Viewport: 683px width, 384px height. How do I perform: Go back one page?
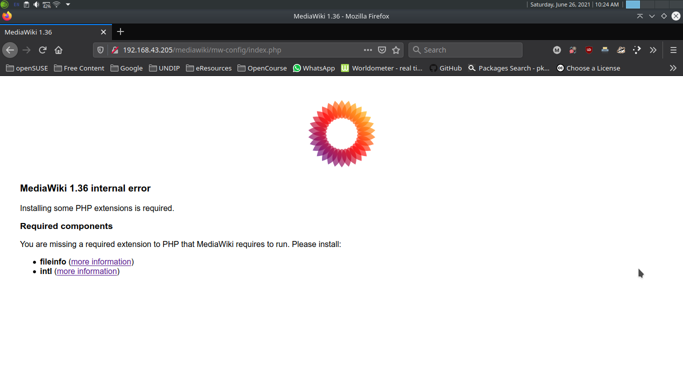10,50
